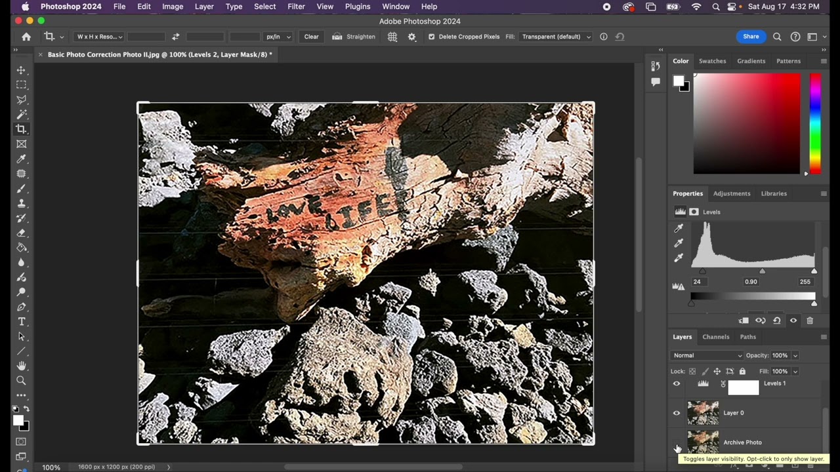The image size is (840, 472).
Task: Open the Fill Transparent dropdown
Action: 555,37
